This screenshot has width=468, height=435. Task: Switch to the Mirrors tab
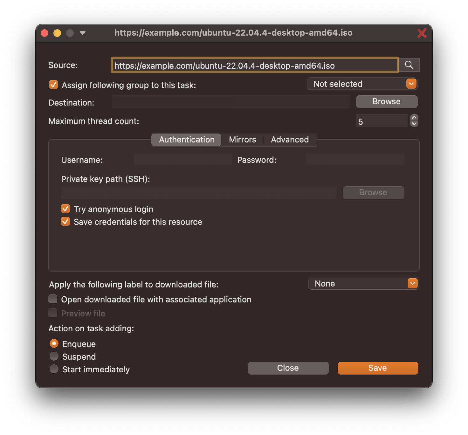point(242,140)
